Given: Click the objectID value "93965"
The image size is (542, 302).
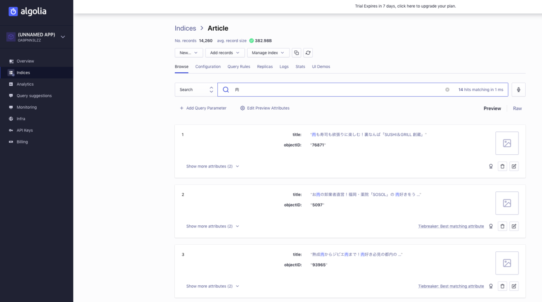Looking at the screenshot, I should click(319, 265).
